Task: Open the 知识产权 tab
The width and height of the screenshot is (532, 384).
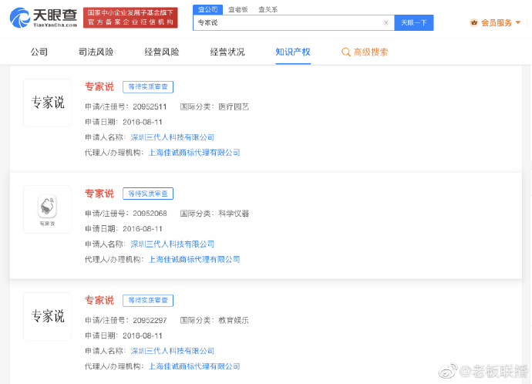Action: click(293, 52)
